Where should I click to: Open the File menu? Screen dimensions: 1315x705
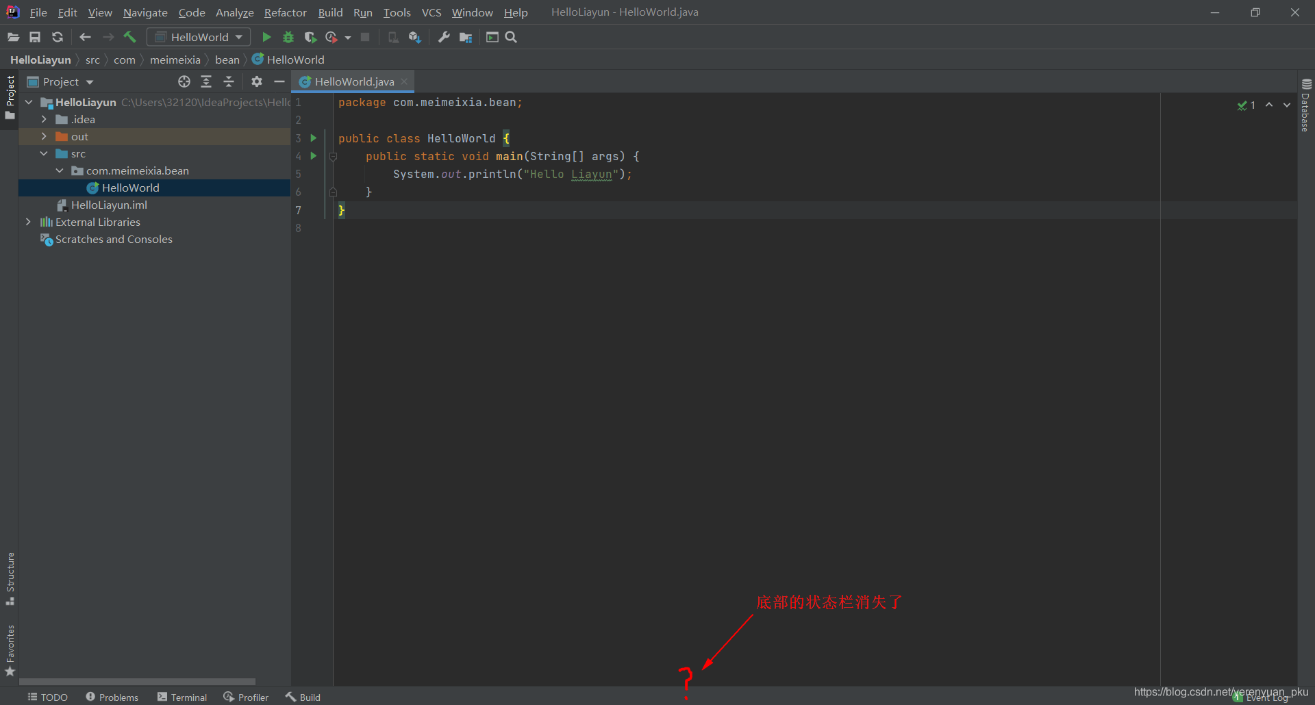(x=38, y=12)
